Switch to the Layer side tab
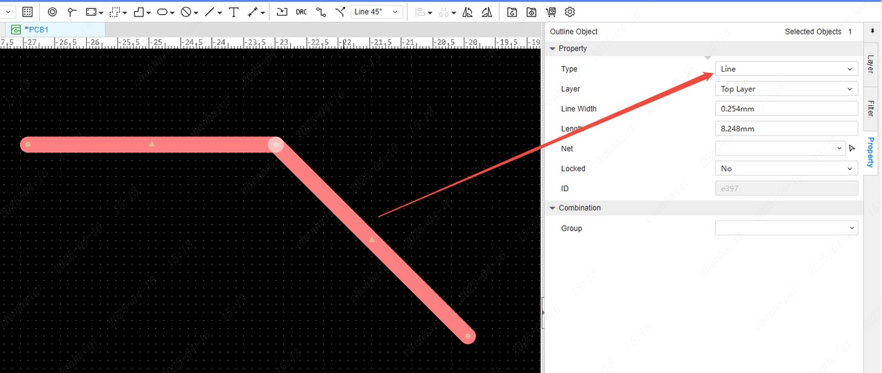 point(870,65)
